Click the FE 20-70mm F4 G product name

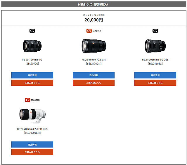point(32,60)
